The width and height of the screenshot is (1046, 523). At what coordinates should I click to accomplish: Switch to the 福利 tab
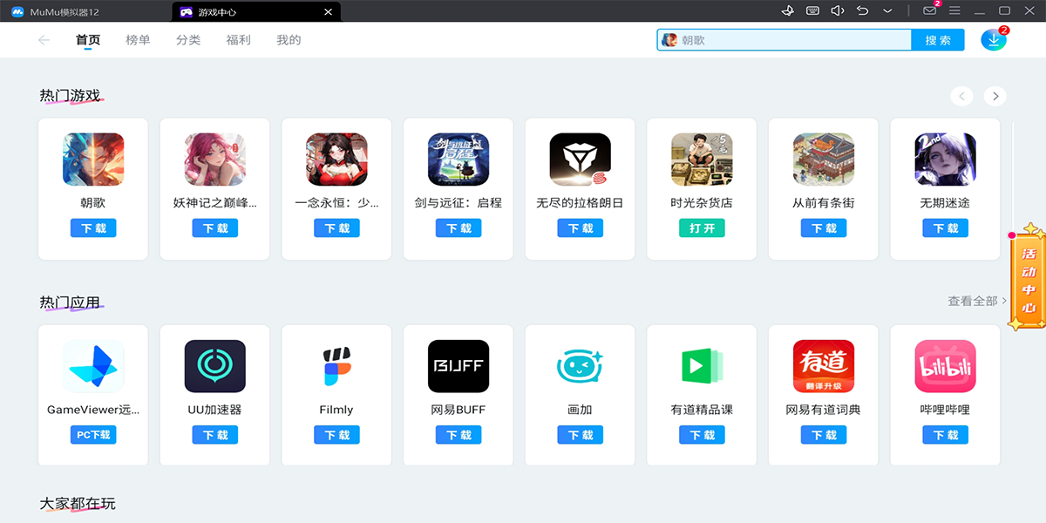pos(238,40)
